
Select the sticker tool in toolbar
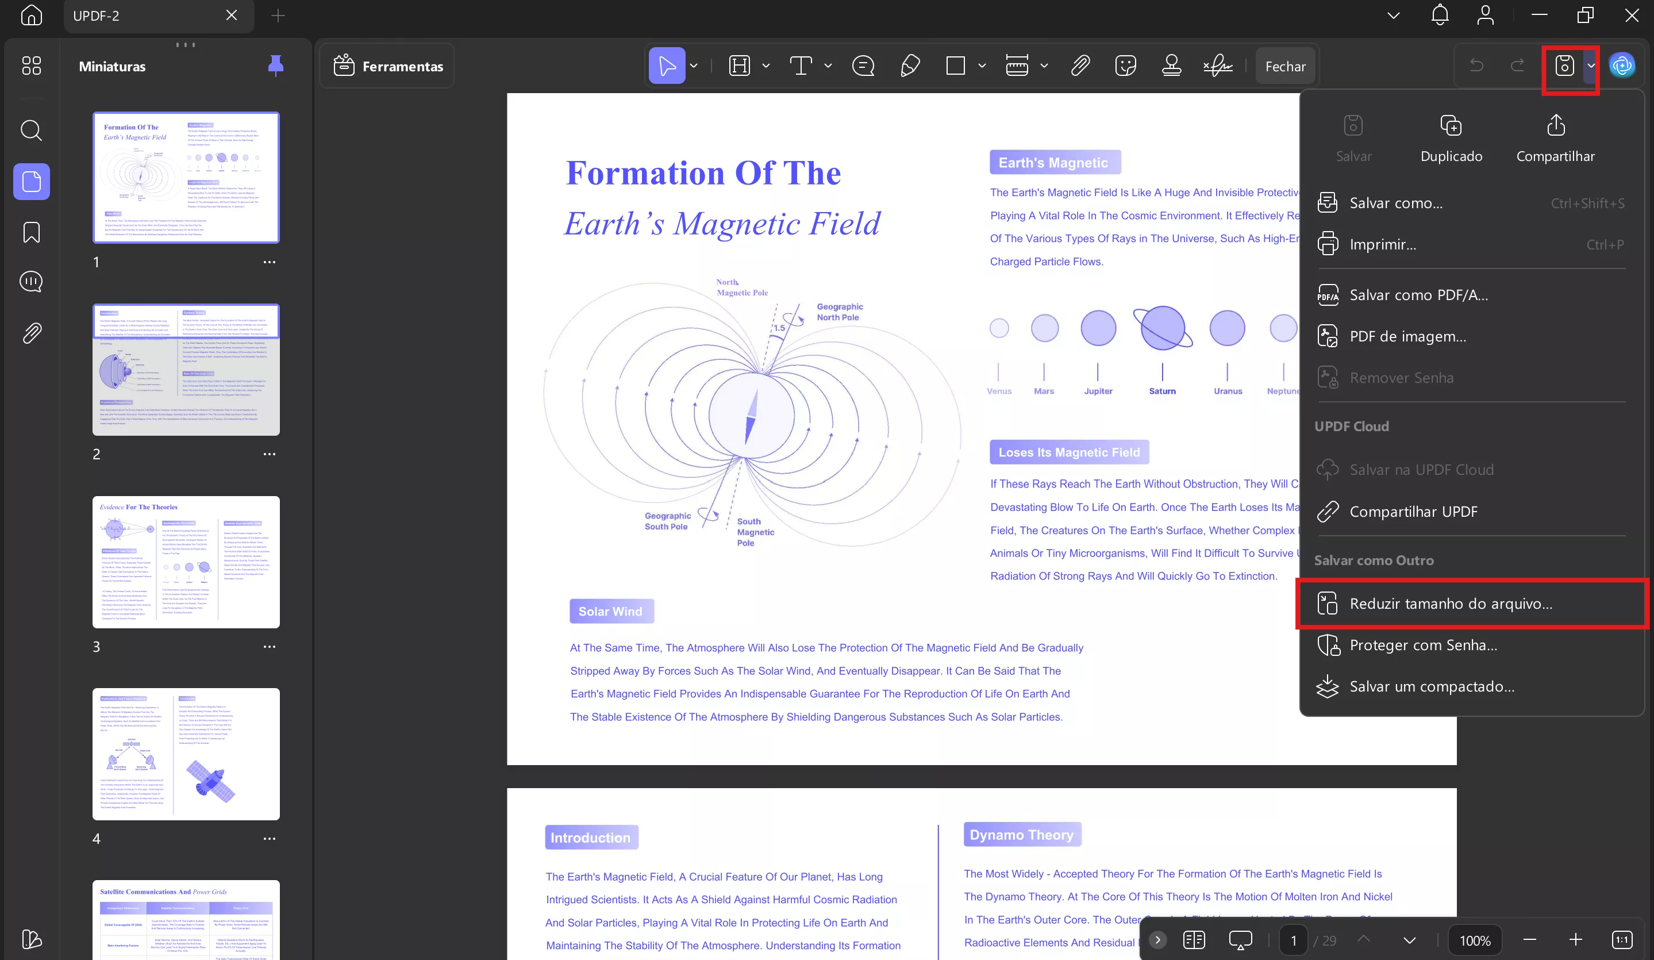point(1126,66)
